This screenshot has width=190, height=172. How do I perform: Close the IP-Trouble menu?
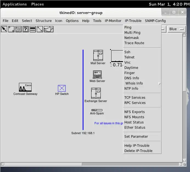[x=133, y=21]
